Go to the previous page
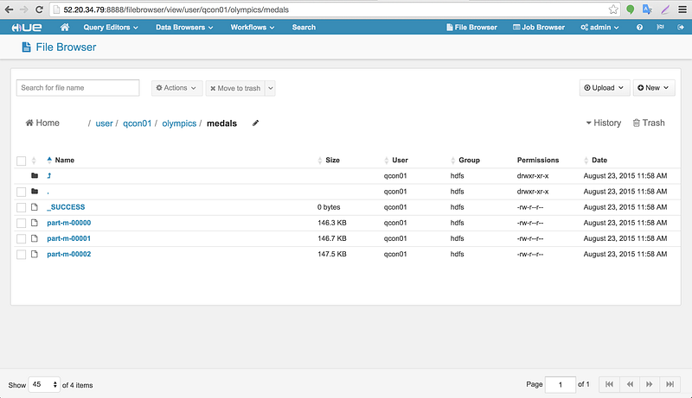692x398 pixels. (x=630, y=384)
